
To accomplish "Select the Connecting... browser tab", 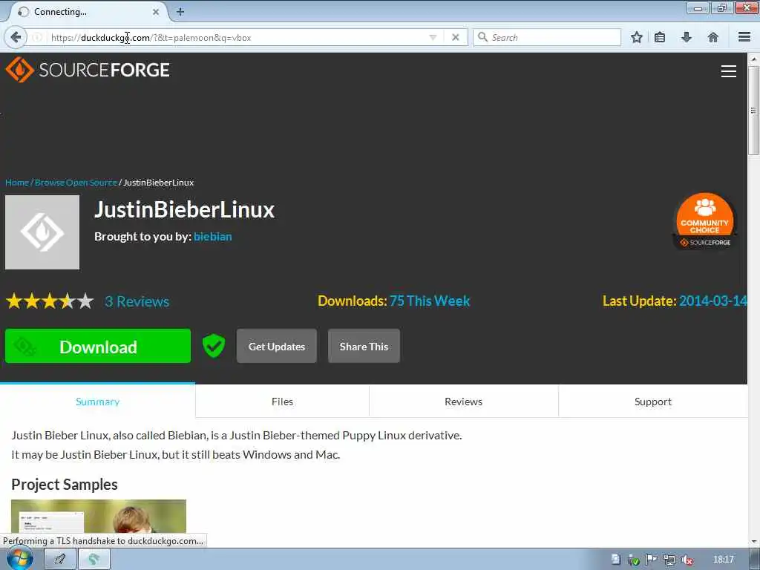I will tap(88, 12).
